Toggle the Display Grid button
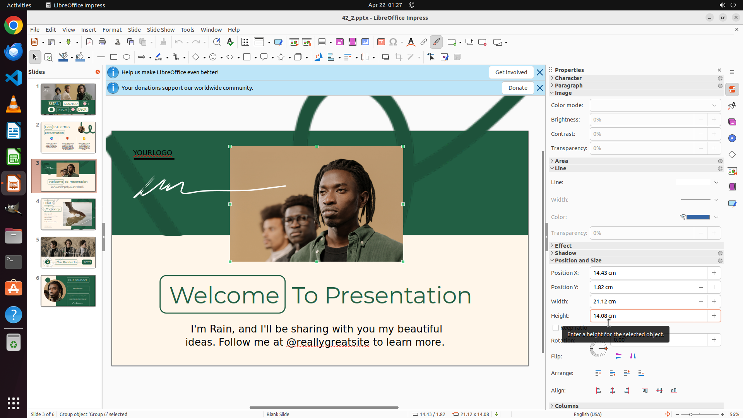 245,42
